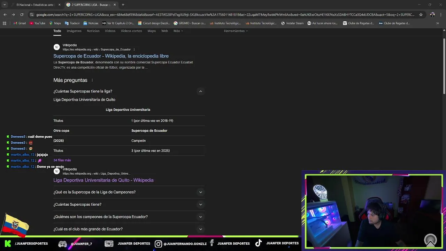Image resolution: width=446 pixels, height=251 pixels.
Task: Open the Traducir bookmark
Action: [72, 23]
